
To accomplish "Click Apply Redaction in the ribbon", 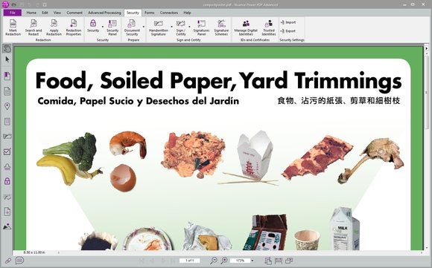I will pos(54,27).
